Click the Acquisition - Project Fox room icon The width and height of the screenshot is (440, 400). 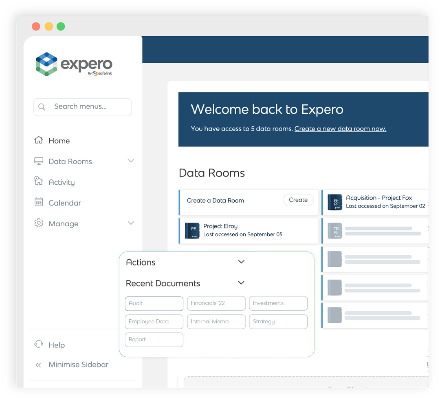pyautogui.click(x=334, y=202)
